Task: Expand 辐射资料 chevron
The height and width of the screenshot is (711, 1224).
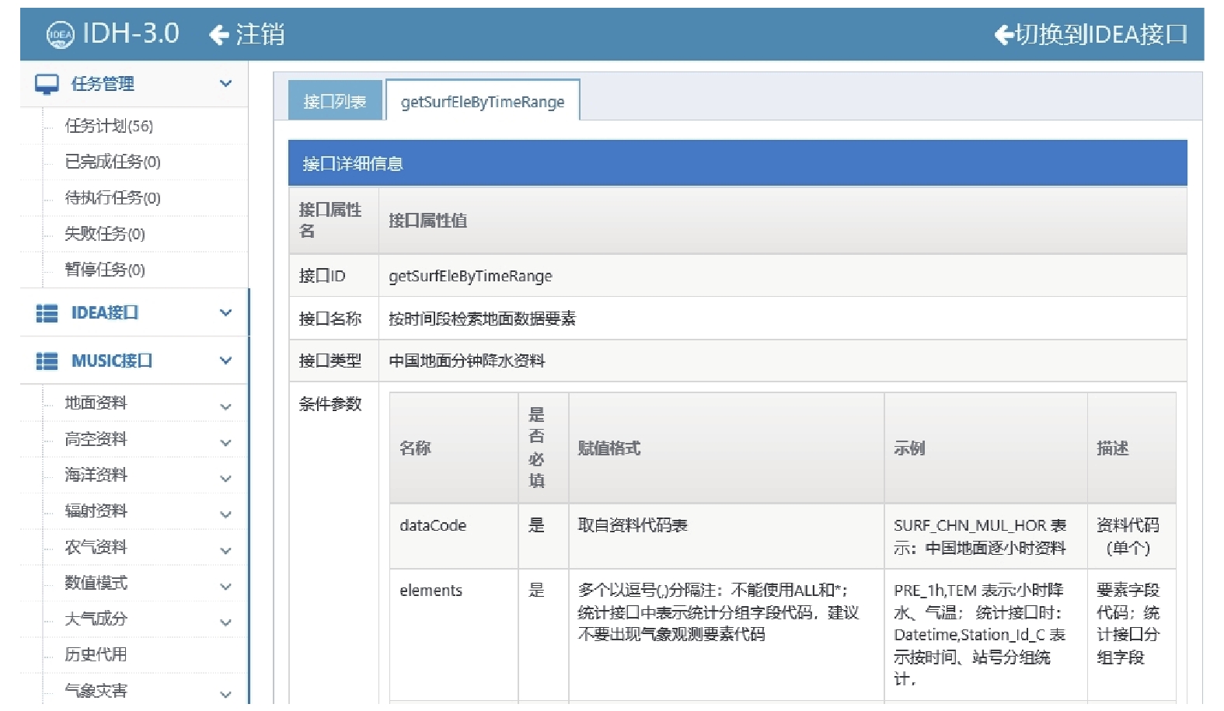Action: (225, 514)
